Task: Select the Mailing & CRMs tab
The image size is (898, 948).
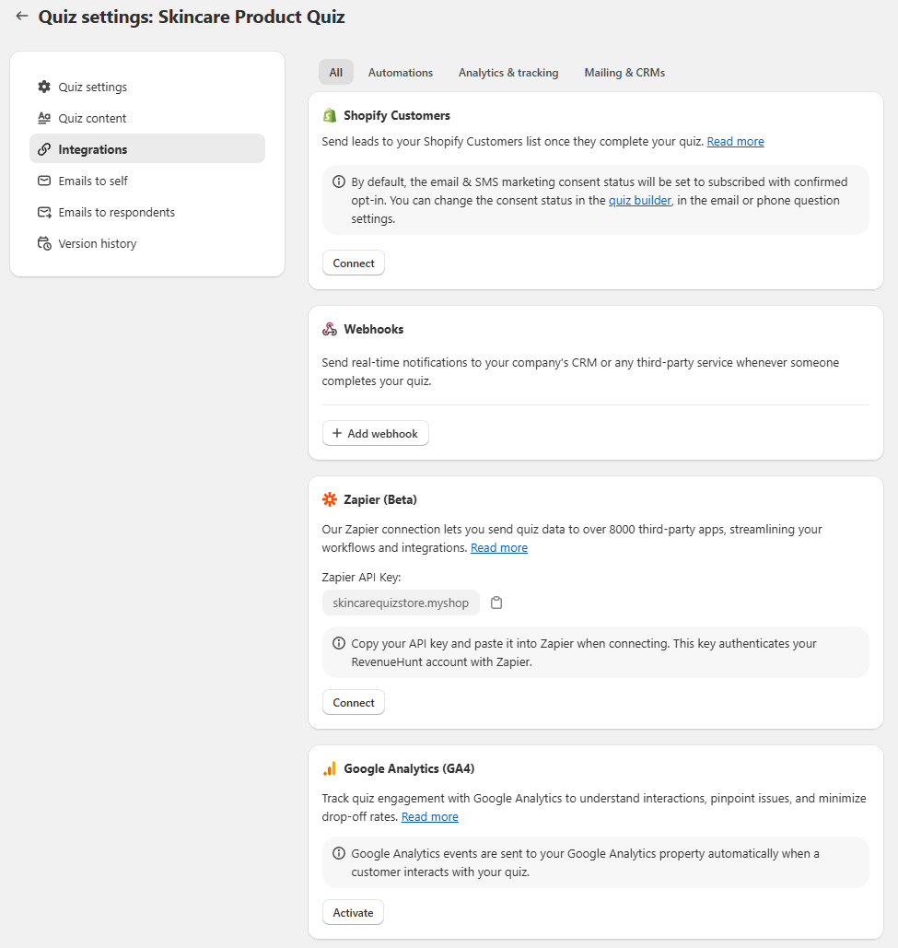Action: 624,73
